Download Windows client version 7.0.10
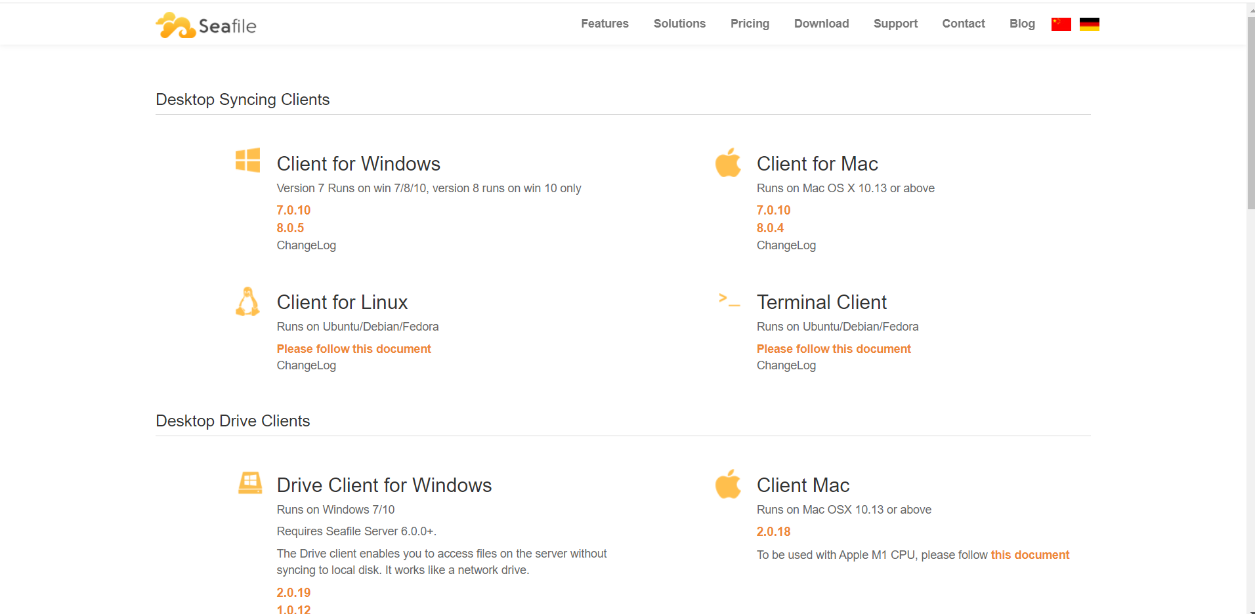Screen dimensions: 1255x614 click(x=293, y=210)
